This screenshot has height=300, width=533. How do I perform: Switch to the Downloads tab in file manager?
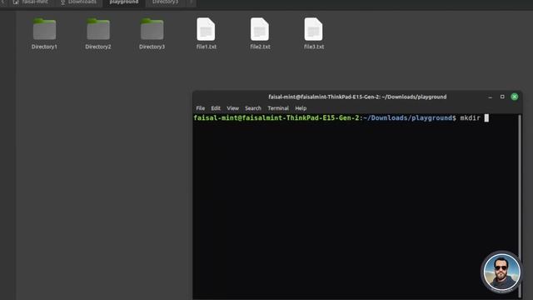click(x=79, y=2)
